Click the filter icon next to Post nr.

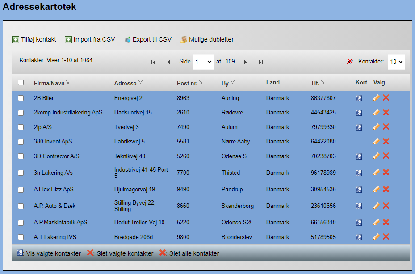(x=201, y=82)
